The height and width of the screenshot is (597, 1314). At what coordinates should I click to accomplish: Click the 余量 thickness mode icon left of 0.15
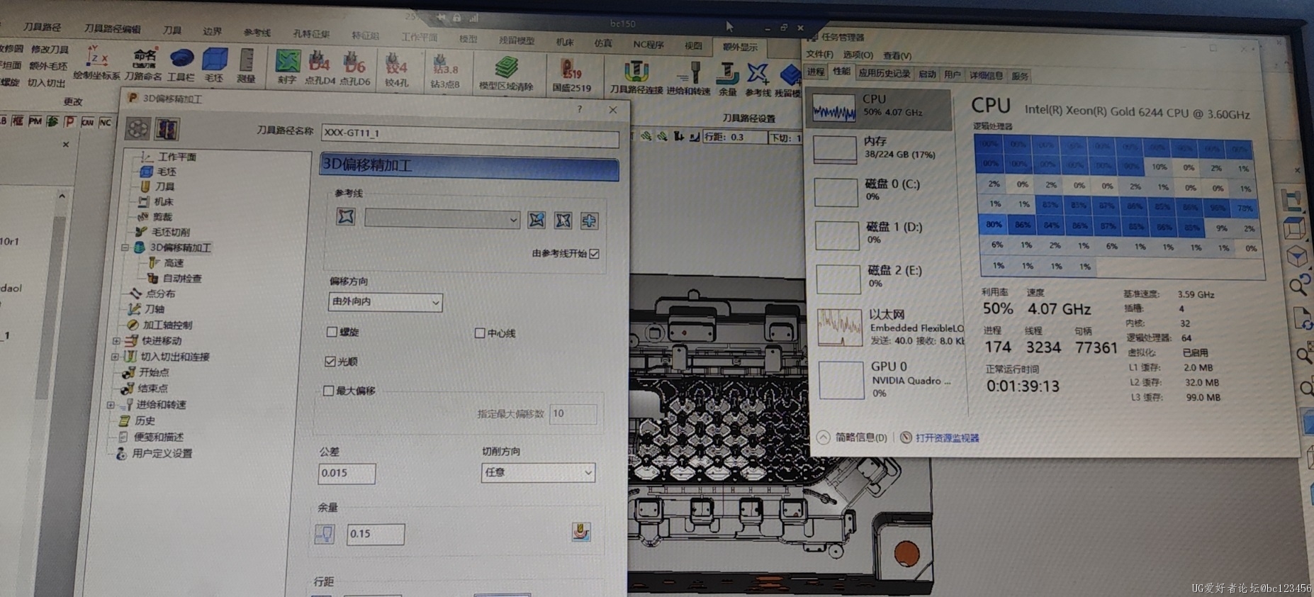[325, 533]
